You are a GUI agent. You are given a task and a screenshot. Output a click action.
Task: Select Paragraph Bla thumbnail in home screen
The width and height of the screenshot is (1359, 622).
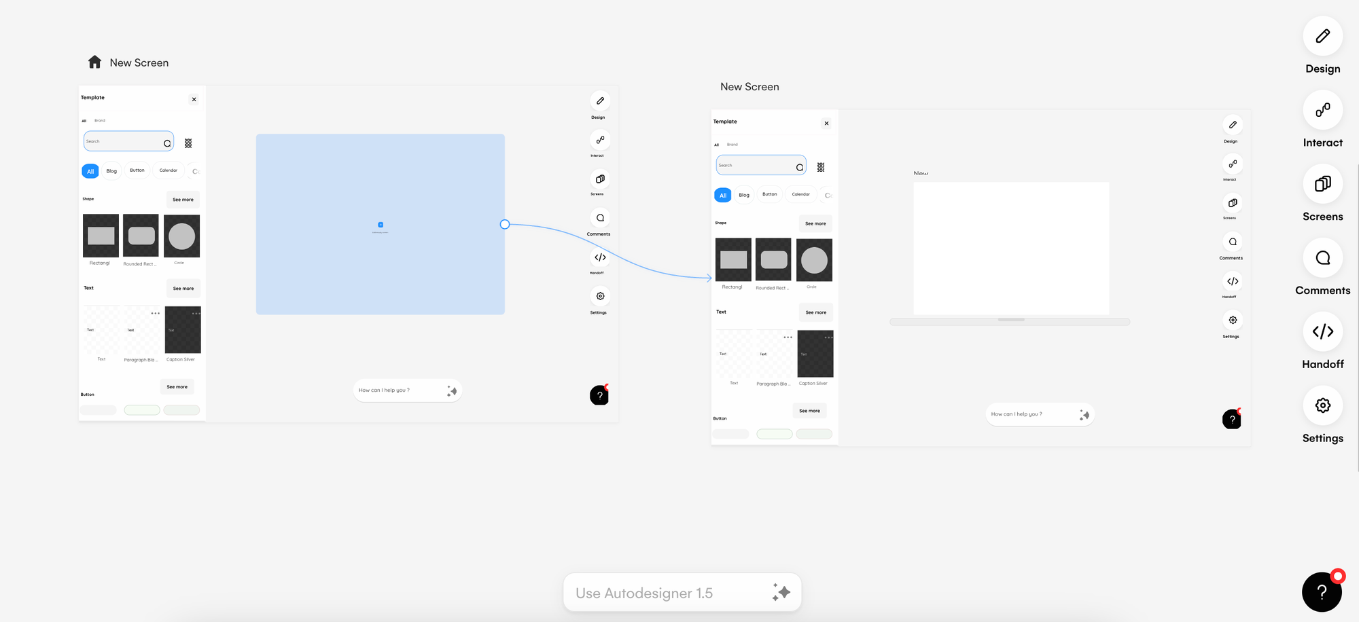click(141, 330)
